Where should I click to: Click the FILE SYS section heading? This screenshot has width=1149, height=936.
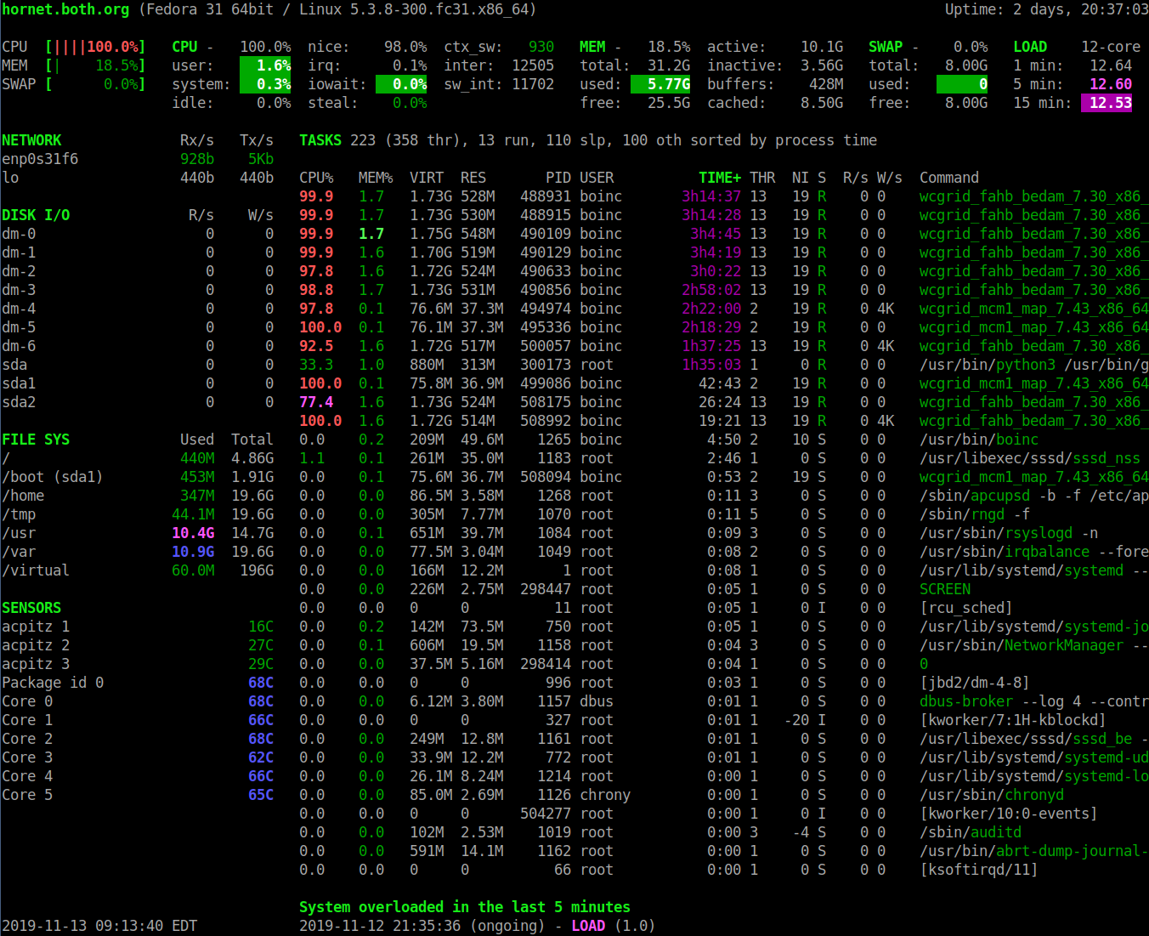click(36, 440)
